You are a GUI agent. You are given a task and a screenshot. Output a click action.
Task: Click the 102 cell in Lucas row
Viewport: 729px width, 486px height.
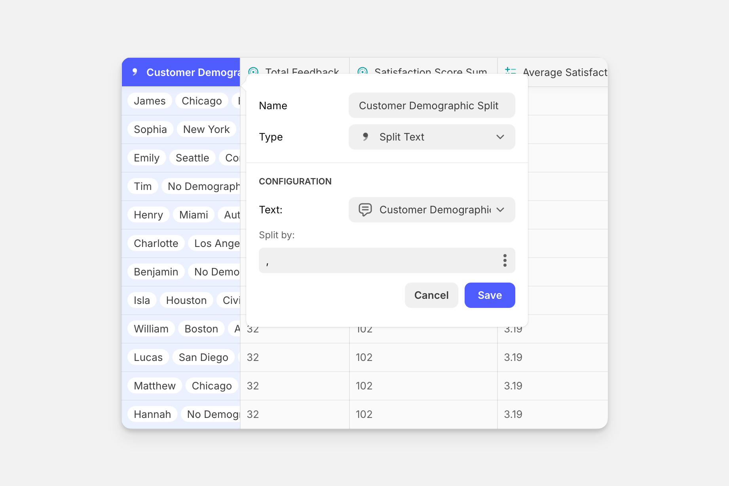[x=423, y=357]
